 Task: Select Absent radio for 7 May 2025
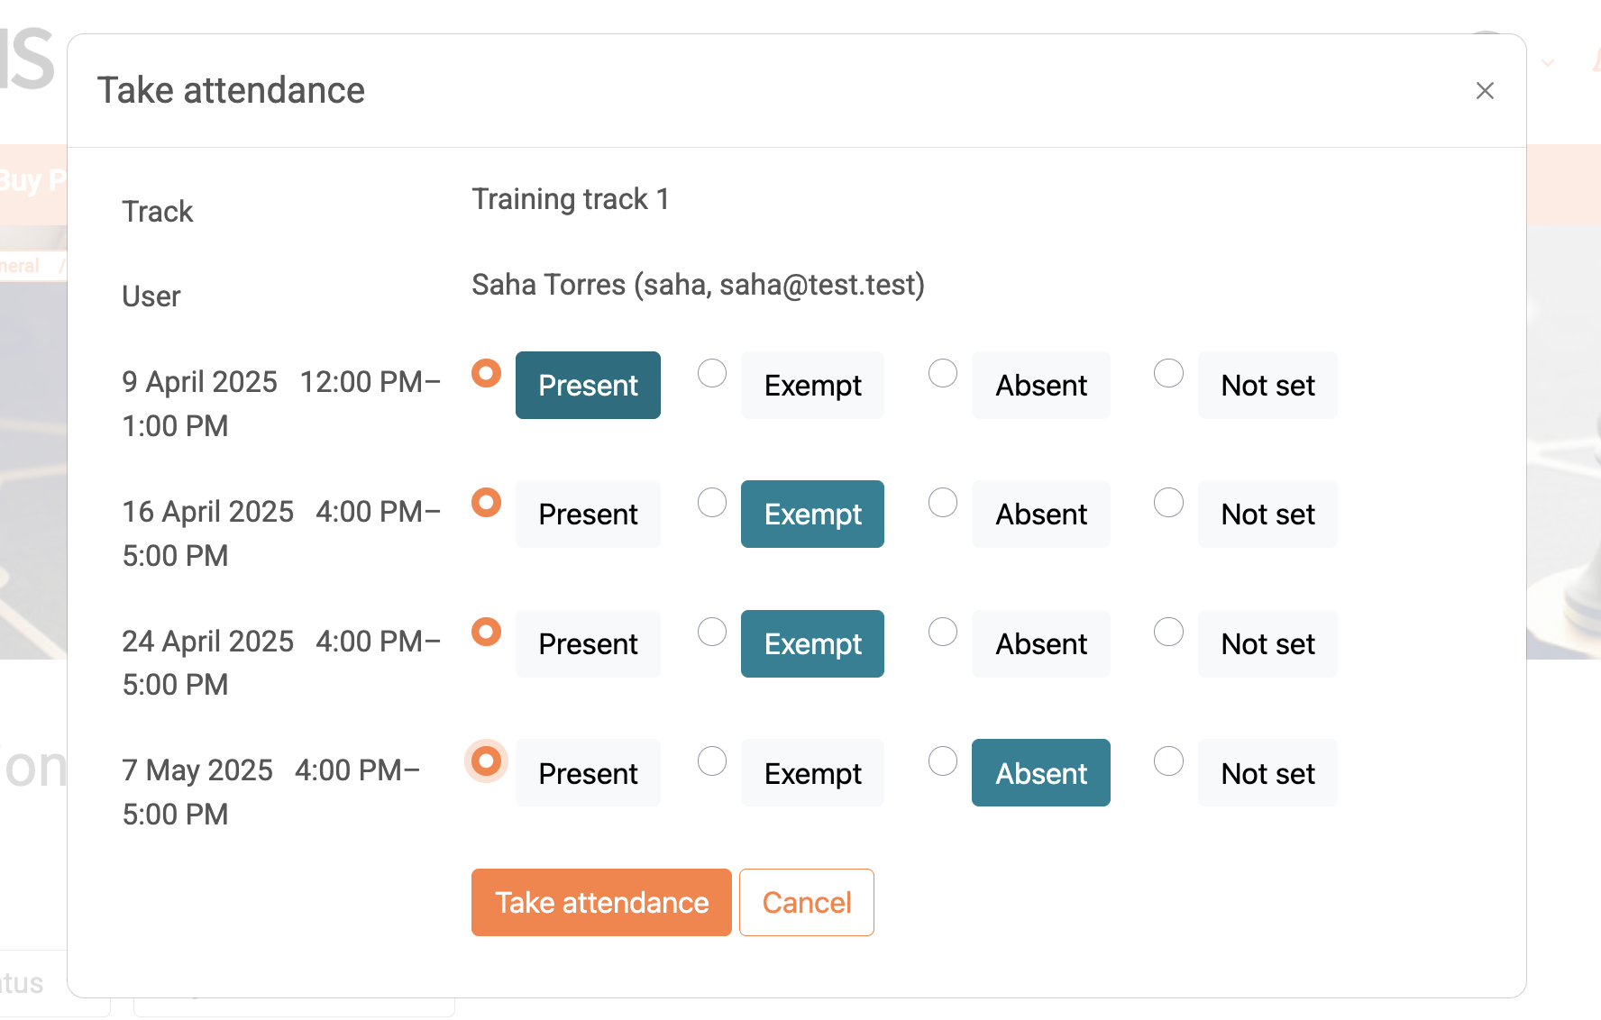(x=943, y=761)
